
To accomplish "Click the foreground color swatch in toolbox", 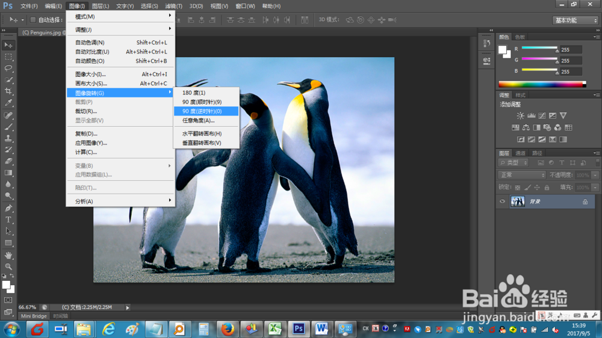I will (x=6, y=284).
